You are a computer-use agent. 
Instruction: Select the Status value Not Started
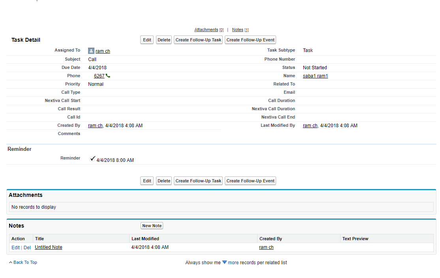click(x=315, y=68)
